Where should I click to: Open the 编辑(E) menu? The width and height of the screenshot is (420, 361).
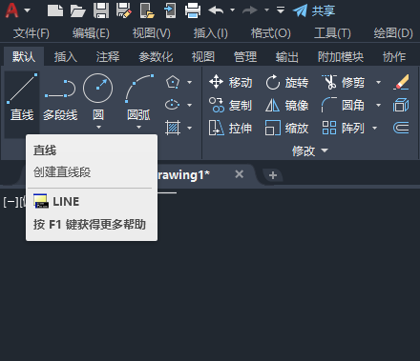tap(91, 33)
